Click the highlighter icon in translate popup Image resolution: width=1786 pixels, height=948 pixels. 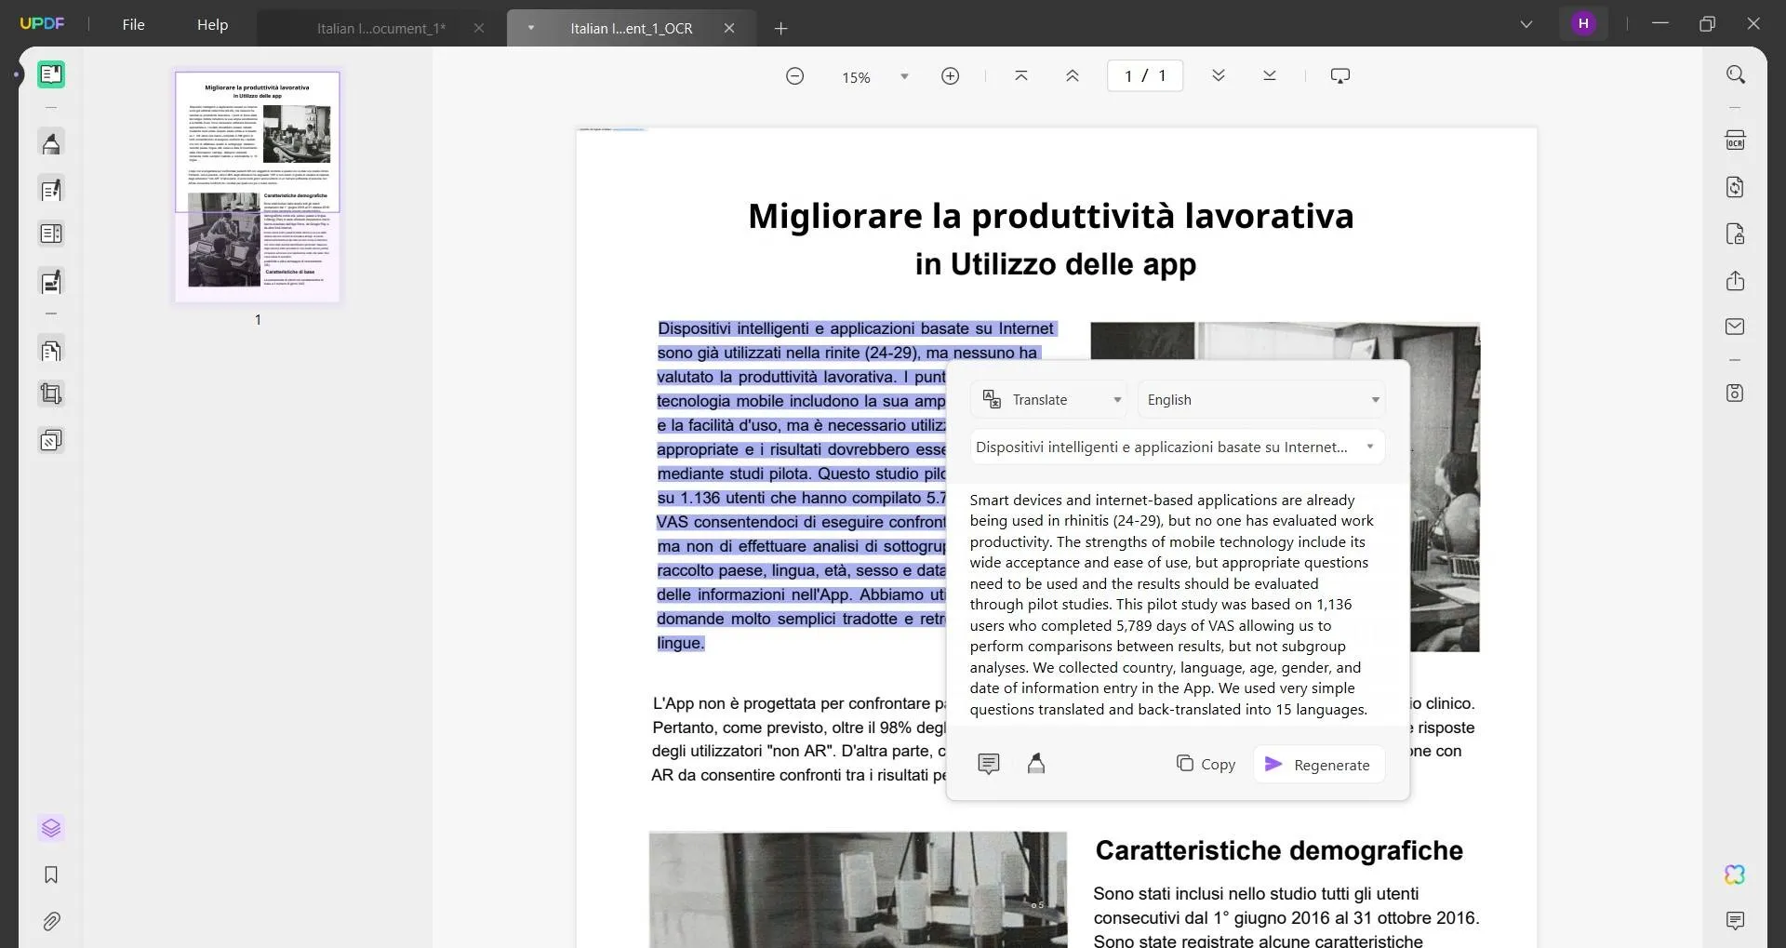click(x=1035, y=764)
